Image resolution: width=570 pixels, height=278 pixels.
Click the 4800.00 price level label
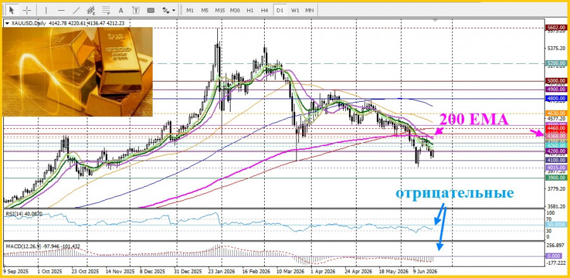(x=557, y=98)
